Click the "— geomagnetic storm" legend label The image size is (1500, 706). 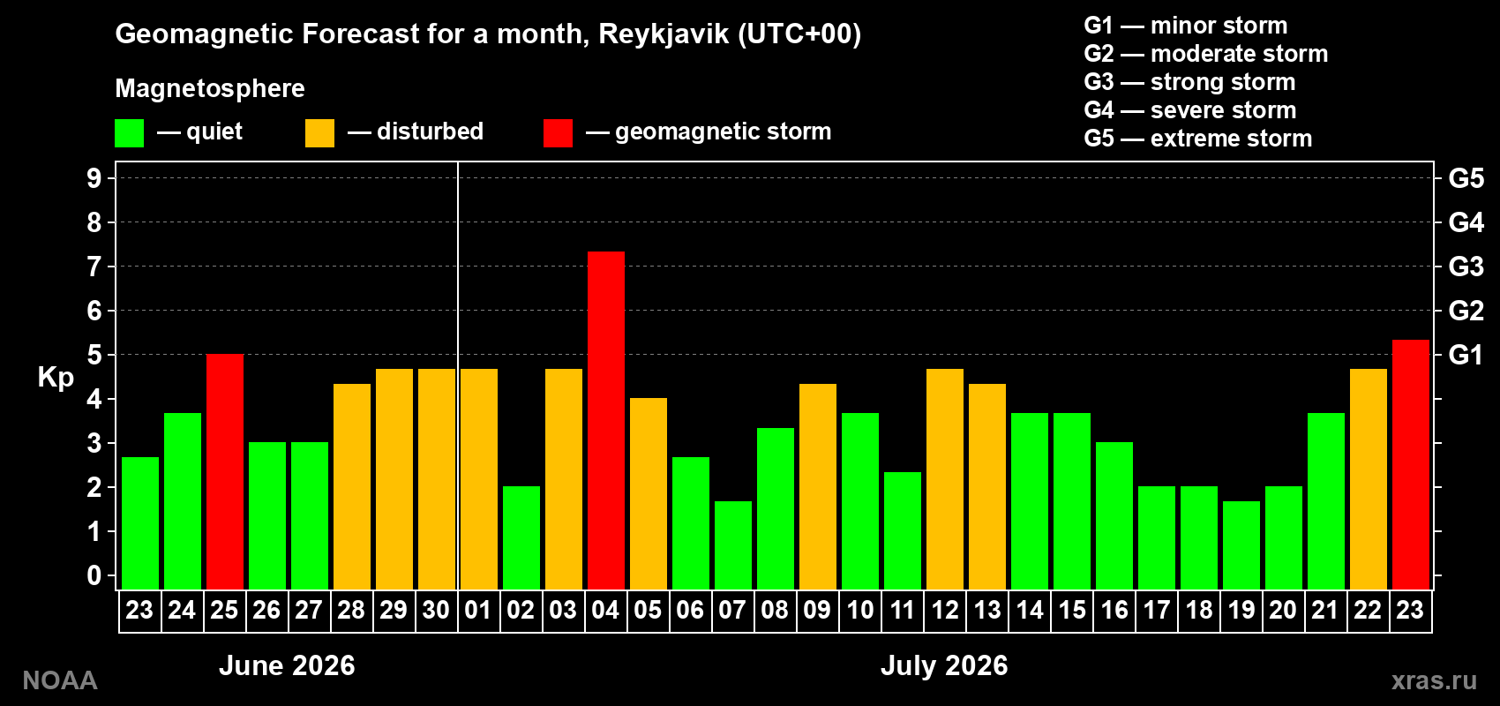[x=709, y=131]
